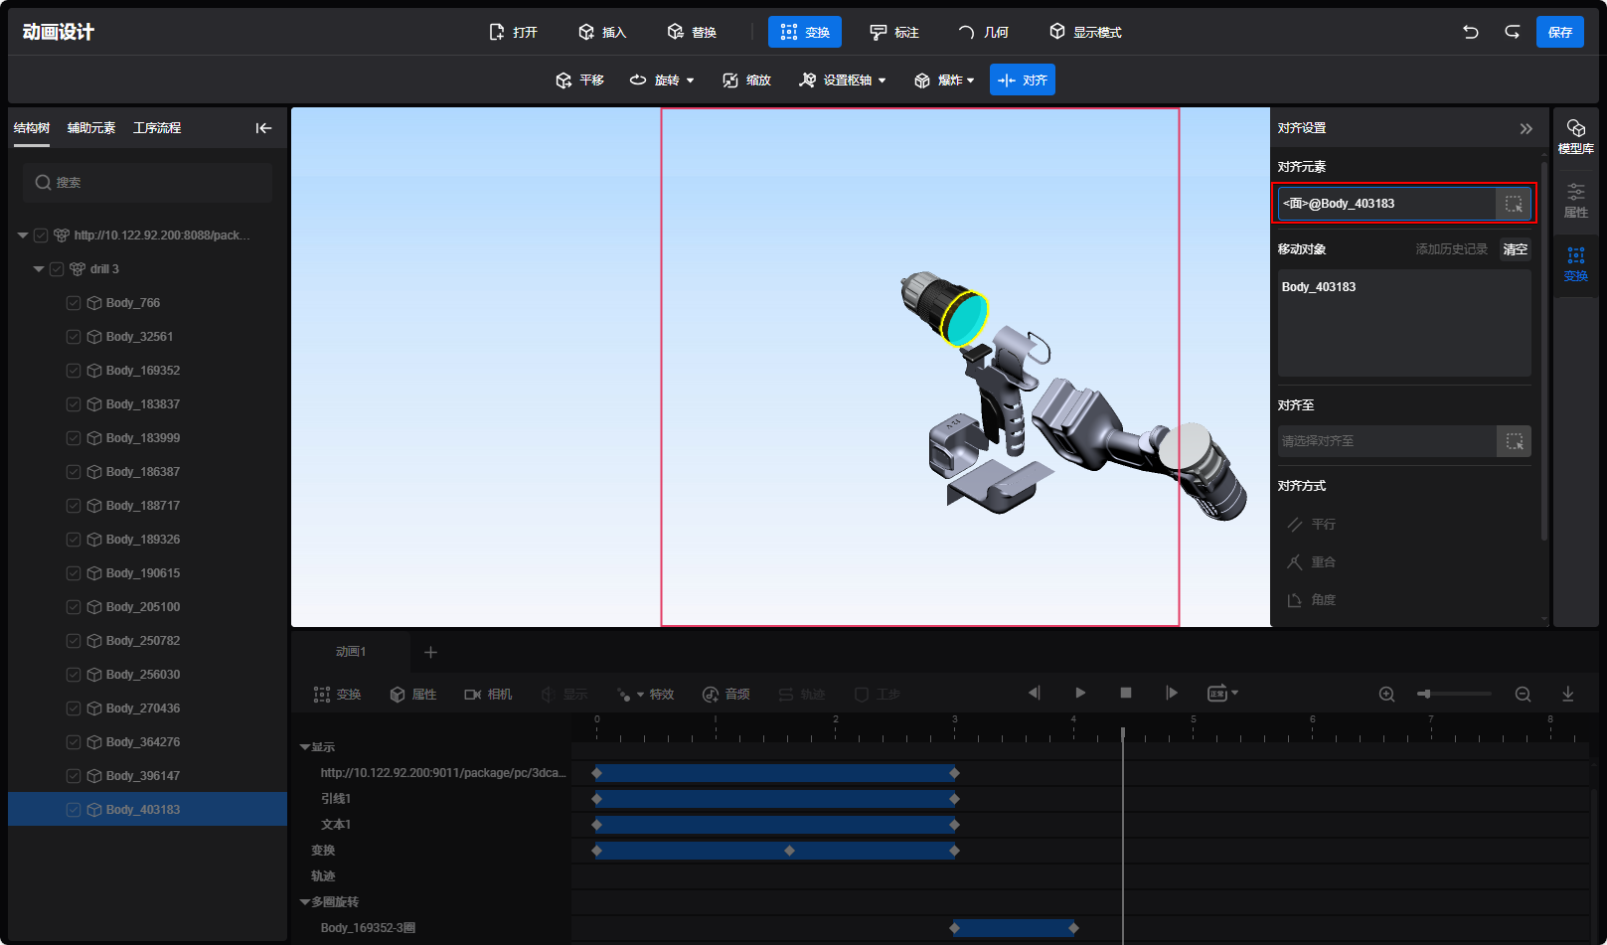Image resolution: width=1607 pixels, height=945 pixels.
Task: Click the add animation tab plus icon
Action: [430, 652]
